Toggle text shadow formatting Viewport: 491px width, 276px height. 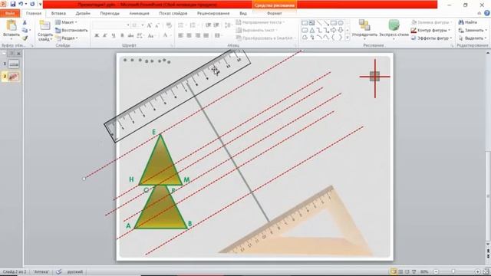pyautogui.click(x=122, y=36)
